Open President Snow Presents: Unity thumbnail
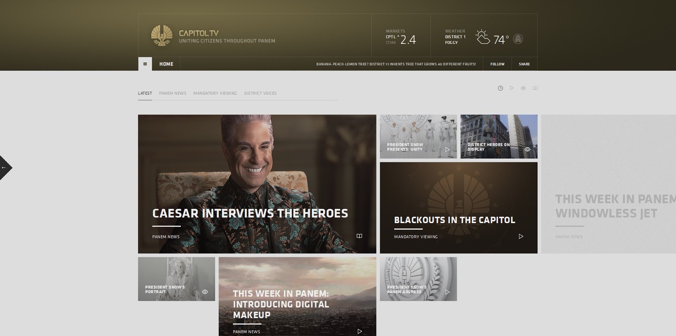The image size is (676, 336). 418,137
